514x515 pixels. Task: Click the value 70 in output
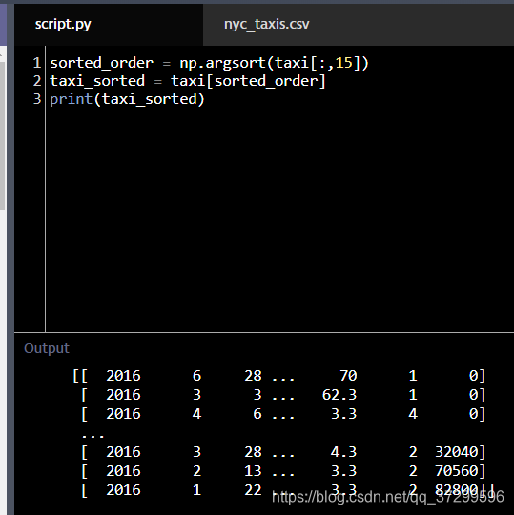pyautogui.click(x=348, y=376)
